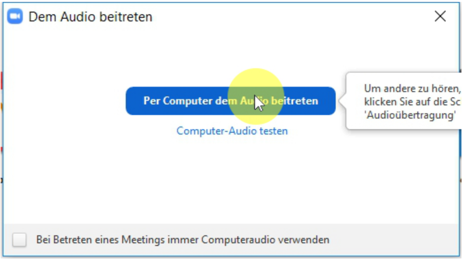Click Per Computer dem Audio beitreten
This screenshot has width=465, height=261.
(231, 101)
